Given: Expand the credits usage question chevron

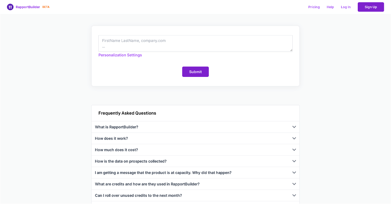Looking at the screenshot, I should pyautogui.click(x=294, y=184).
